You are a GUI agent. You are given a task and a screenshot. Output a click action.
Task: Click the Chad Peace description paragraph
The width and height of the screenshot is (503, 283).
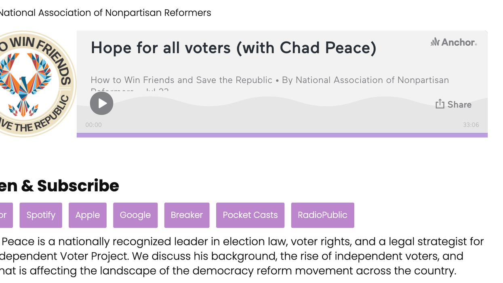point(242,256)
